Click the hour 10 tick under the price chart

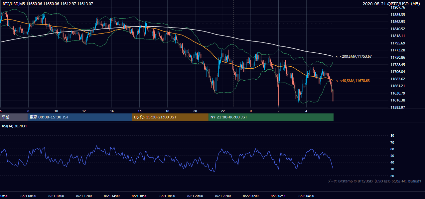click(x=56, y=111)
